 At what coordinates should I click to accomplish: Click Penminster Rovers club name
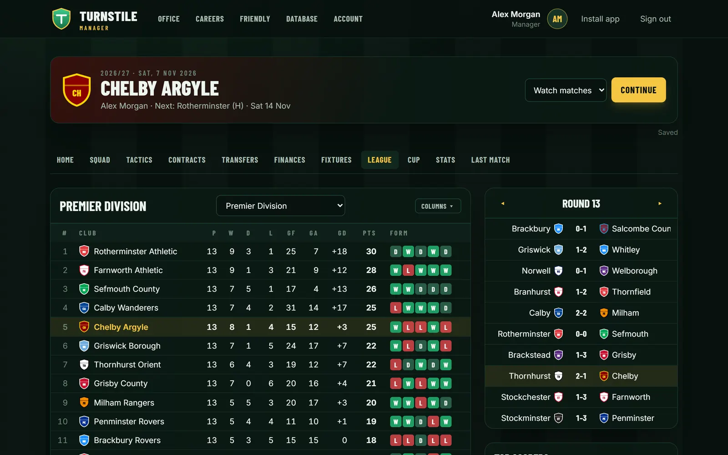point(129,421)
